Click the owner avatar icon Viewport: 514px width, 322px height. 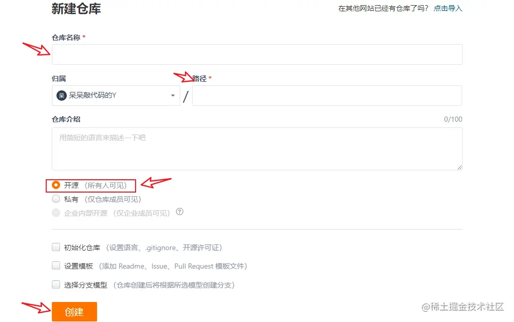pos(62,96)
